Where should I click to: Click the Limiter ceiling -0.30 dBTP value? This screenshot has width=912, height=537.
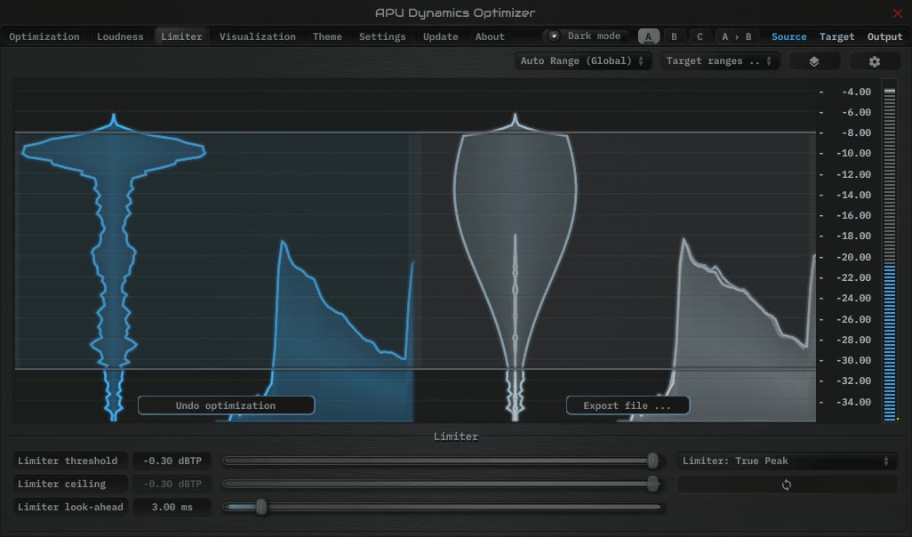click(172, 484)
